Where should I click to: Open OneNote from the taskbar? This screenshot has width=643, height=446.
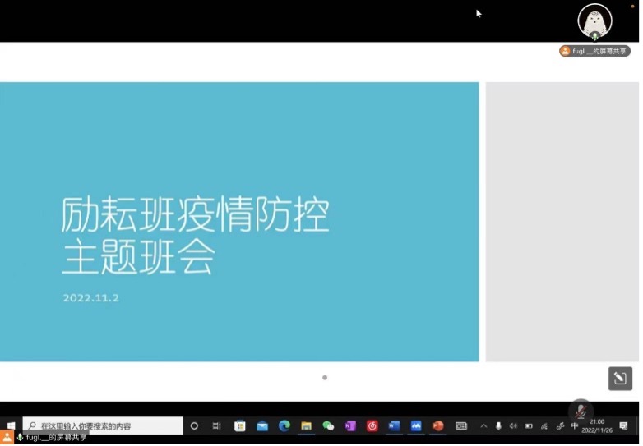click(x=350, y=426)
